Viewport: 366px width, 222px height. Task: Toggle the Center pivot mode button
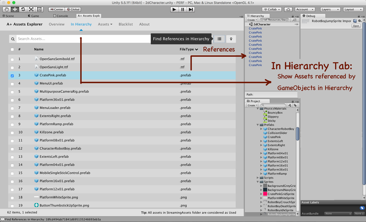tap(56, 9)
